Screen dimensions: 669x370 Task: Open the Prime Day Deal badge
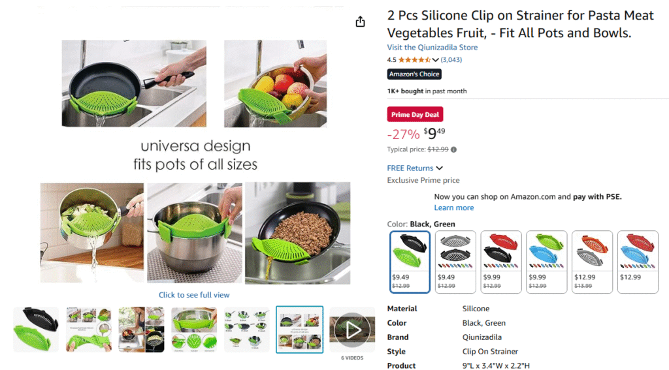click(x=415, y=114)
